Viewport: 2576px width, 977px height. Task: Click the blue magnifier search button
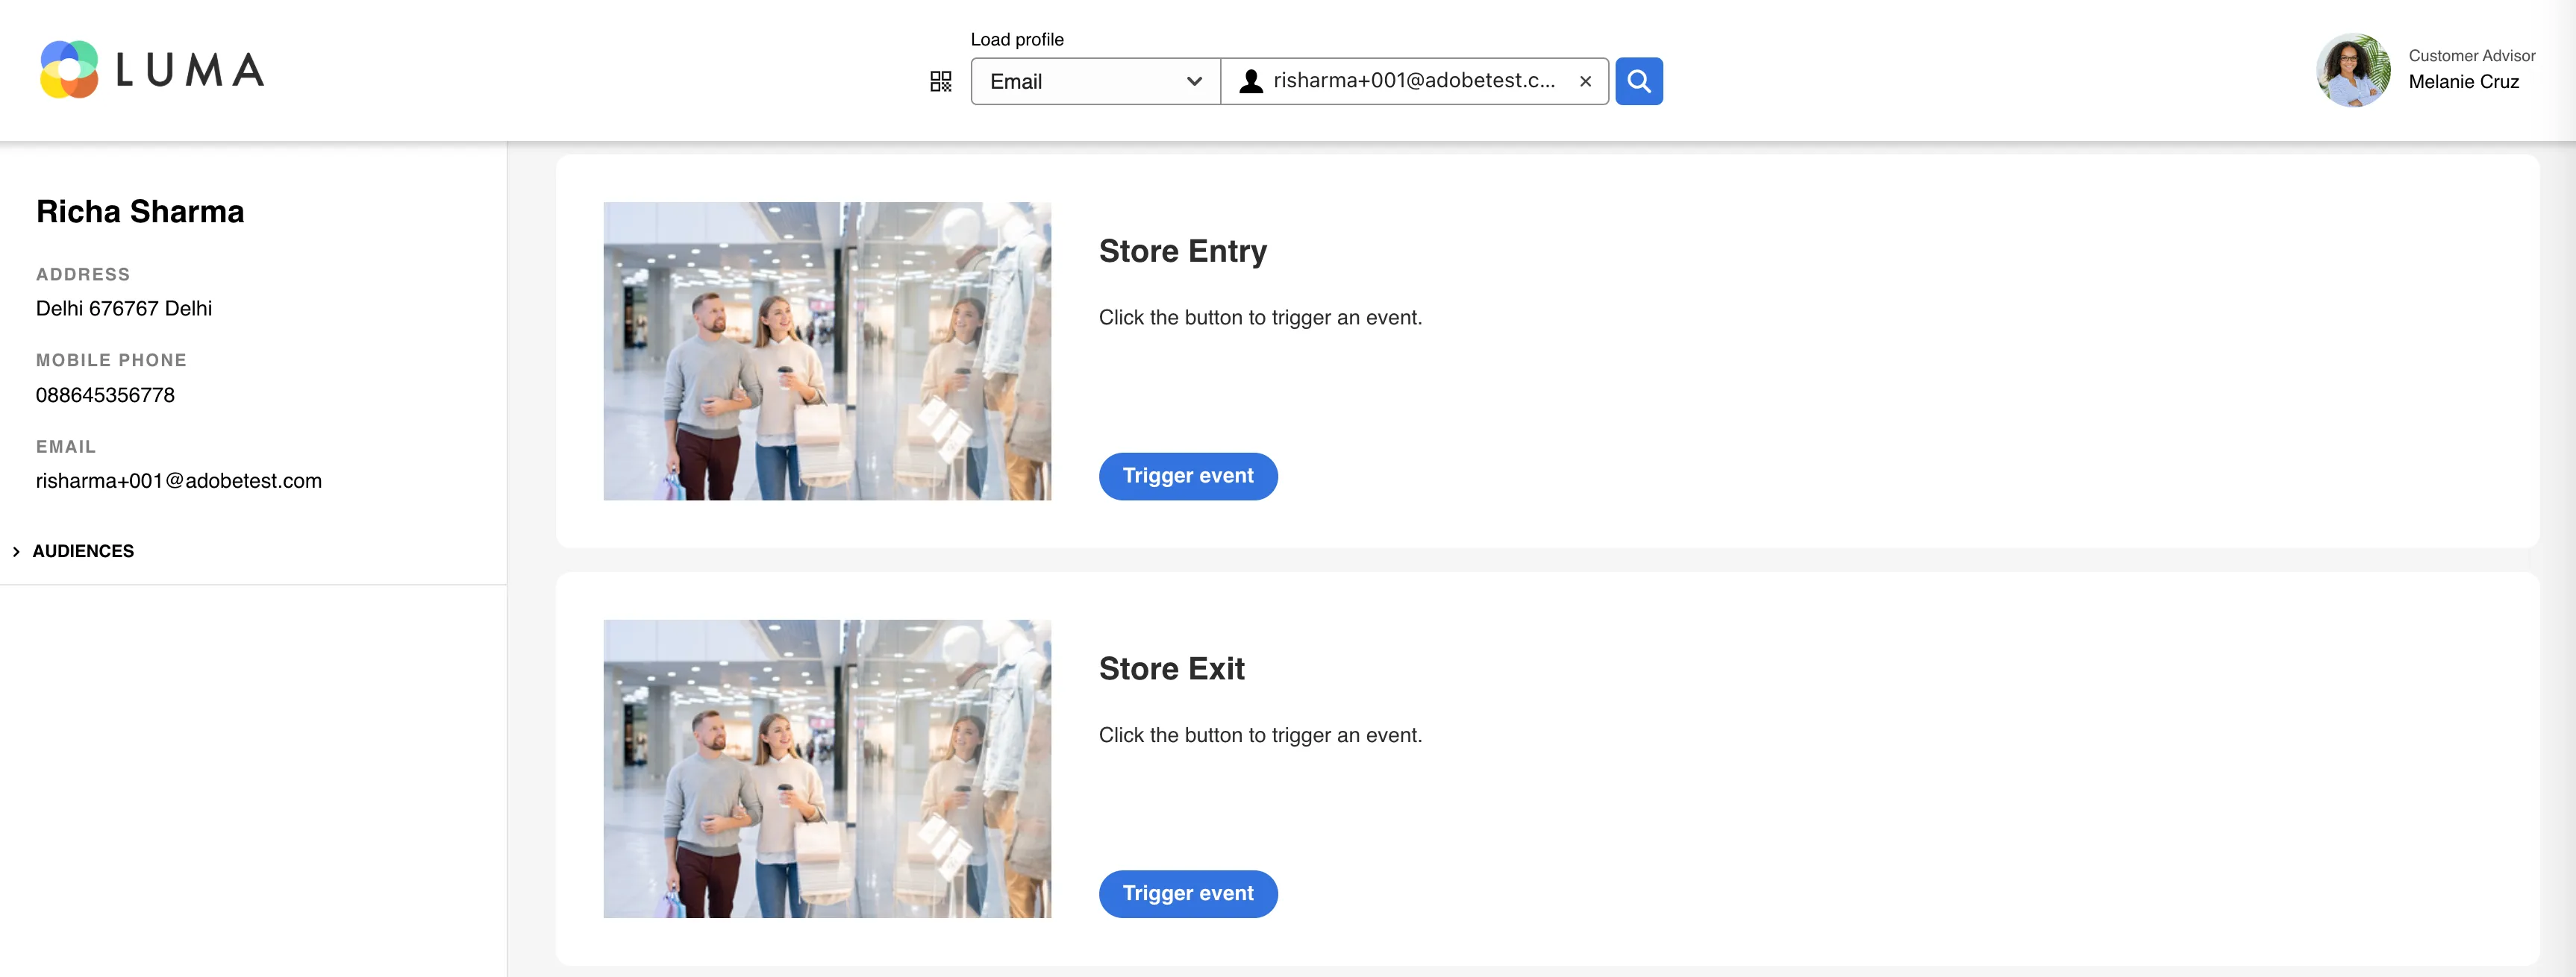click(1639, 81)
